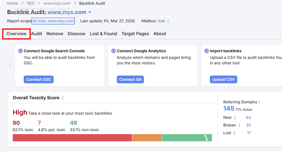The height and width of the screenshot is (152, 282).
Task: Click gear icon beside Import backlinks
Action: pos(207,51)
